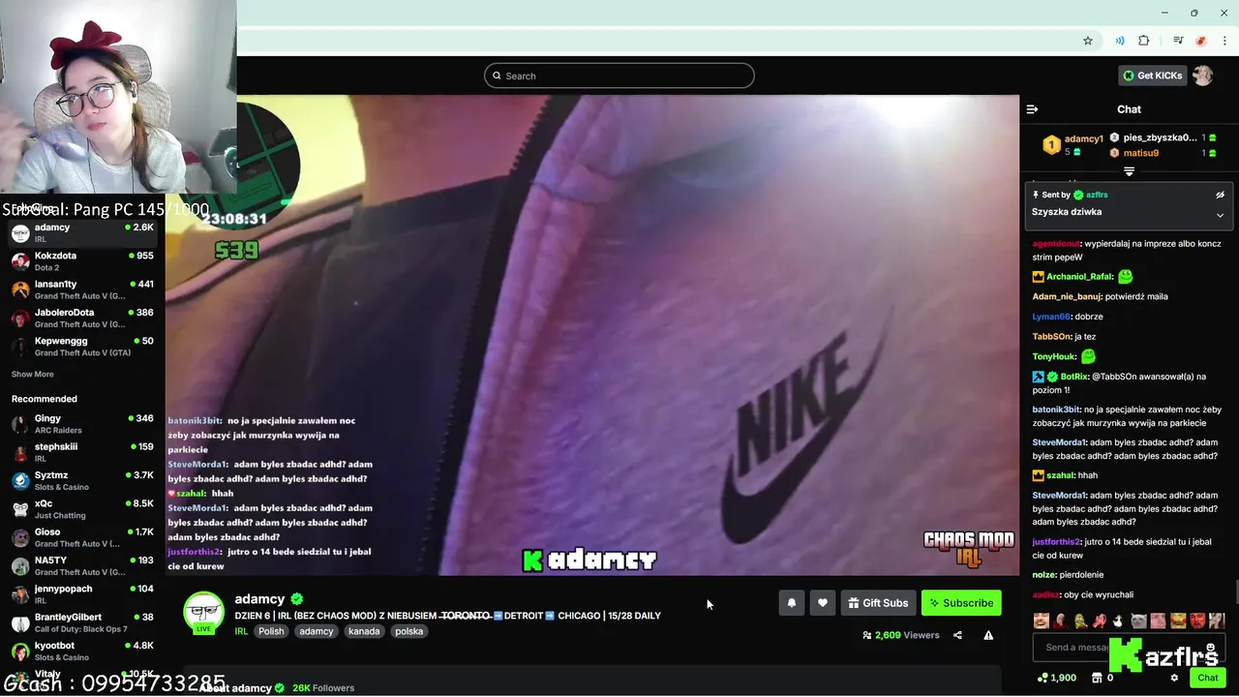Screen dimensions: 1239x697
Task: Select the polska tag
Action: [x=408, y=631]
